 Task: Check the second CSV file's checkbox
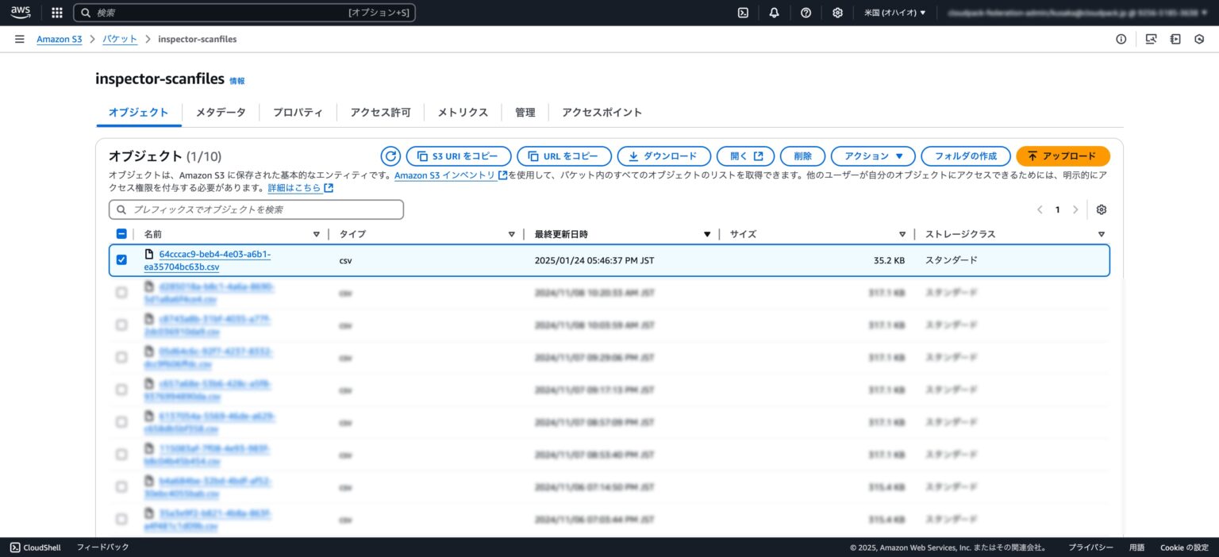(121, 292)
